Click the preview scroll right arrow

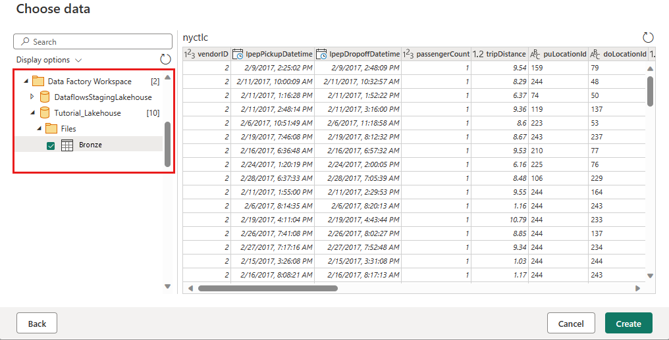click(638, 289)
